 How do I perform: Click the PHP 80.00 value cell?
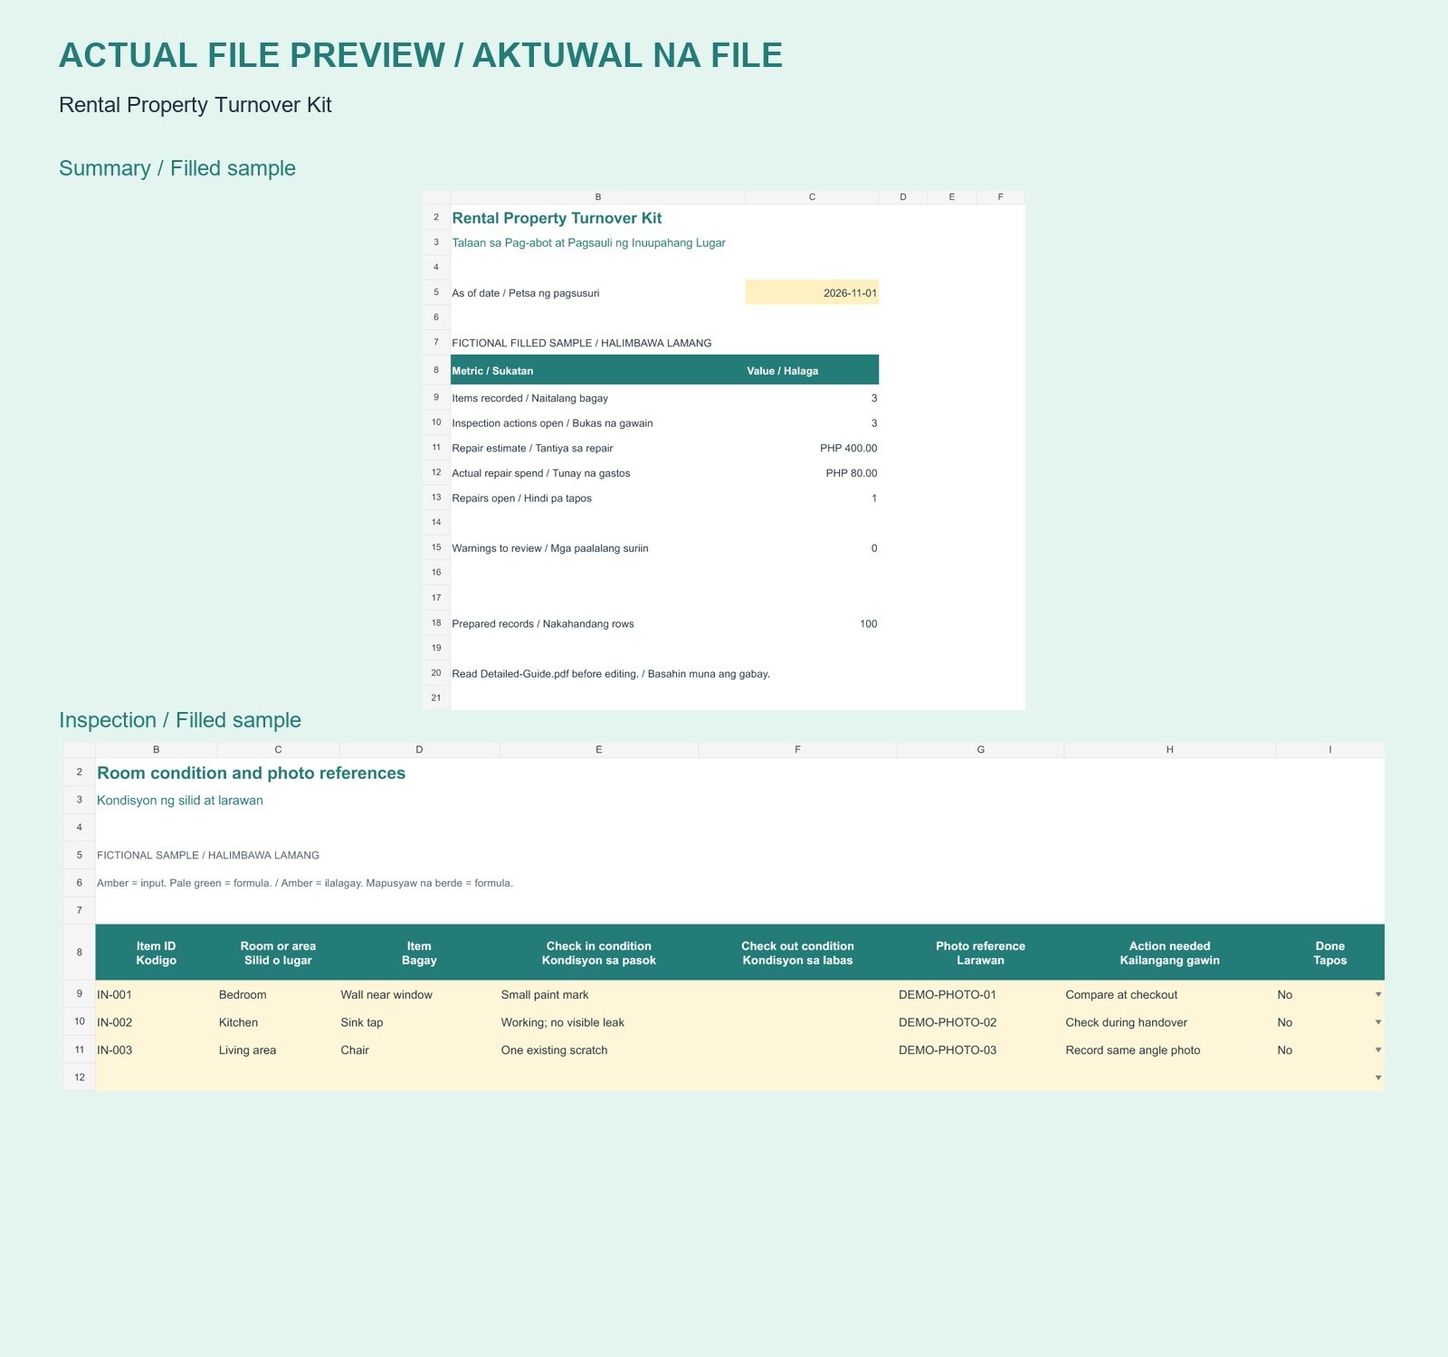click(812, 473)
